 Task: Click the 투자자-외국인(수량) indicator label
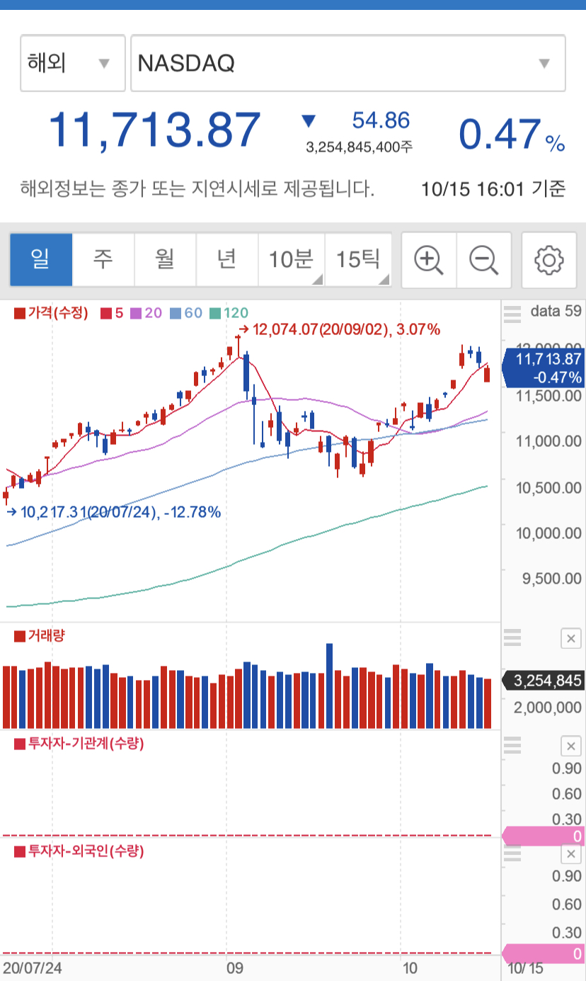point(79,851)
